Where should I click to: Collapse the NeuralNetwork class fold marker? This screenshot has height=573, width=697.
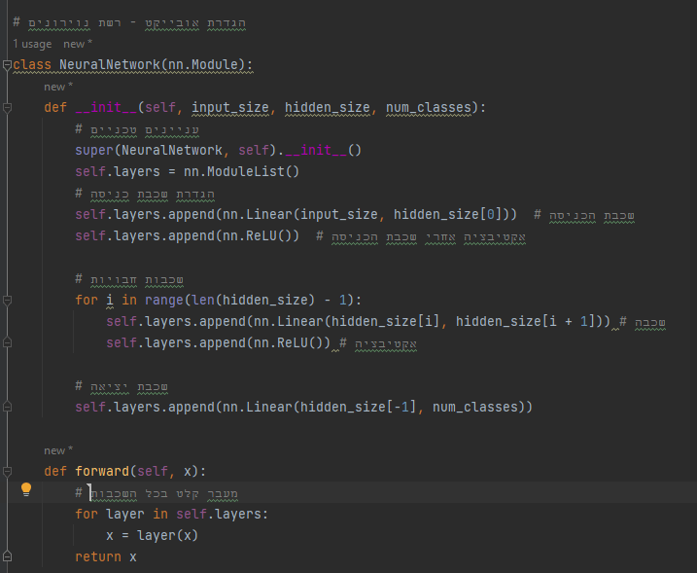pos(8,65)
